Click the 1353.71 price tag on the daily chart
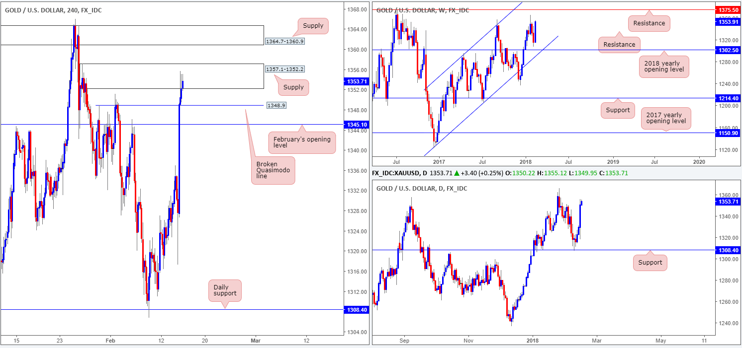 (727, 201)
